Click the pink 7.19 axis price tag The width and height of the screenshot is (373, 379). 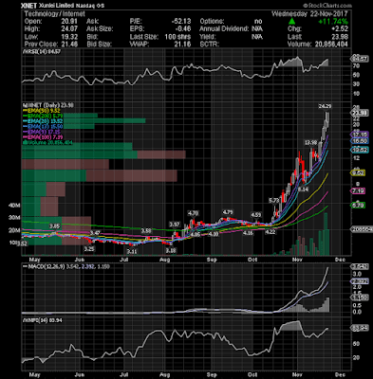[358, 190]
